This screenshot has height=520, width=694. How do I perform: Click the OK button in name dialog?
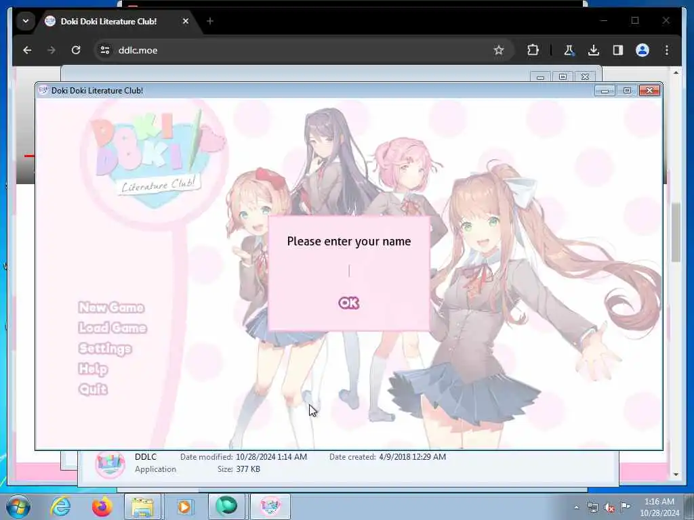[x=349, y=303]
